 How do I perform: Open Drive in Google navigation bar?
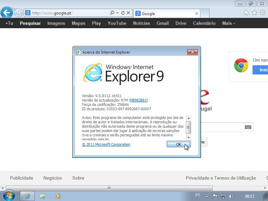coord(181,23)
